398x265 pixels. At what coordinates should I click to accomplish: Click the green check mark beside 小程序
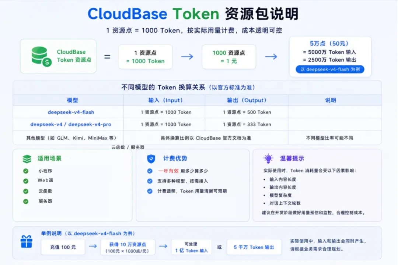(26, 171)
